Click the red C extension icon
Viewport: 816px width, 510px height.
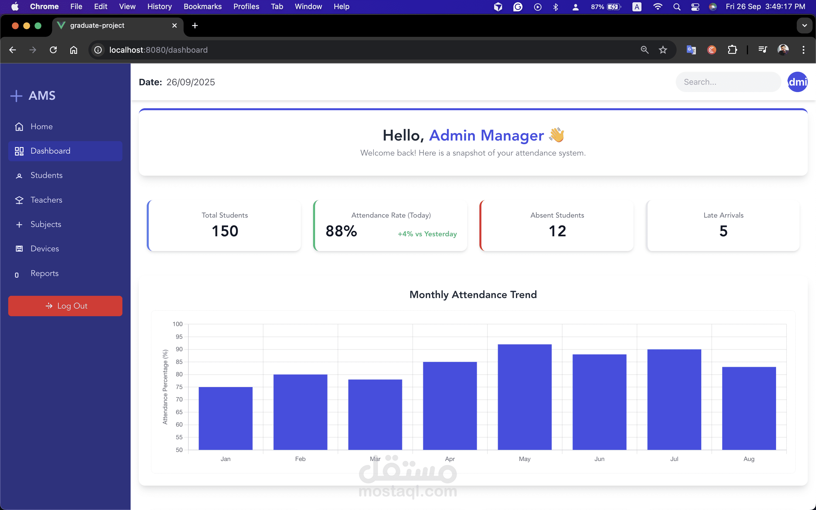(711, 50)
